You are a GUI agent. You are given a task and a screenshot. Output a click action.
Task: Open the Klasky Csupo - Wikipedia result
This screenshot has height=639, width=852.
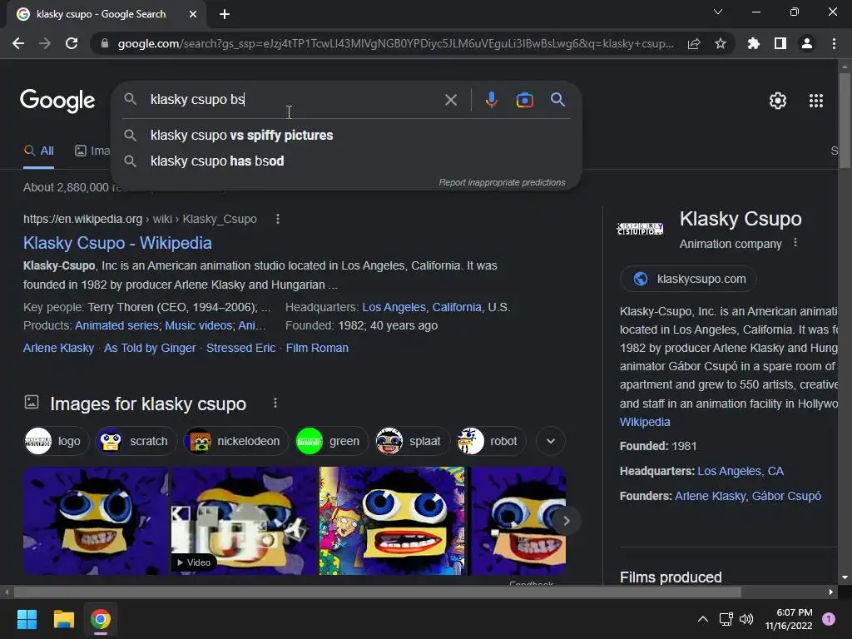[117, 243]
